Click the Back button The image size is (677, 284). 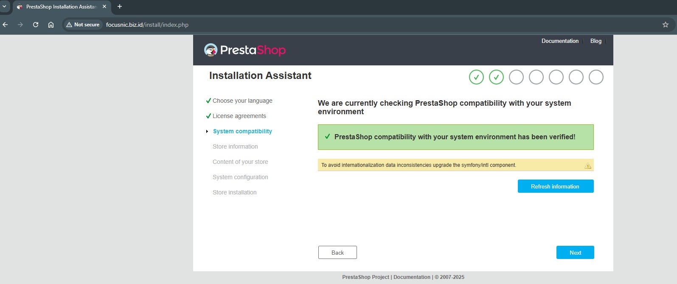point(337,253)
